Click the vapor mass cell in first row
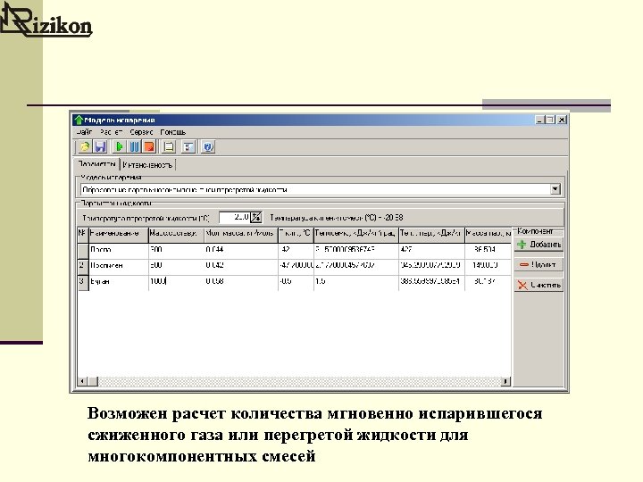The width and height of the screenshot is (643, 482). click(488, 251)
